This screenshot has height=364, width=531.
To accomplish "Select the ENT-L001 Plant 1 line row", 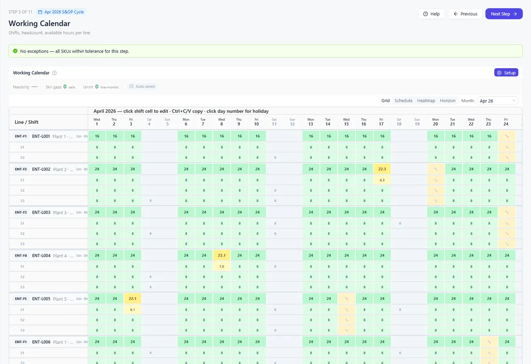I will point(49,136).
